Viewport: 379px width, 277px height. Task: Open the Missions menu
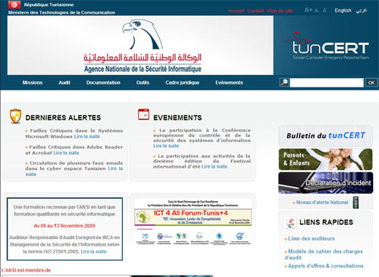33,83
